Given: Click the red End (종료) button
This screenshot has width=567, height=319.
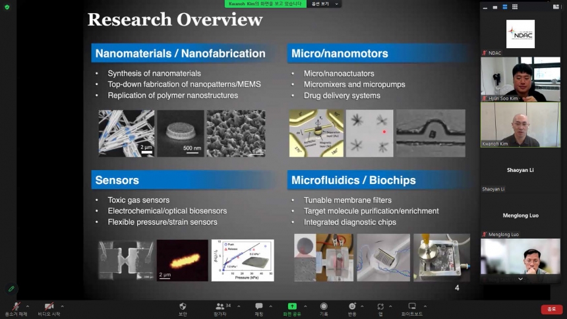Looking at the screenshot, I should (x=551, y=309).
